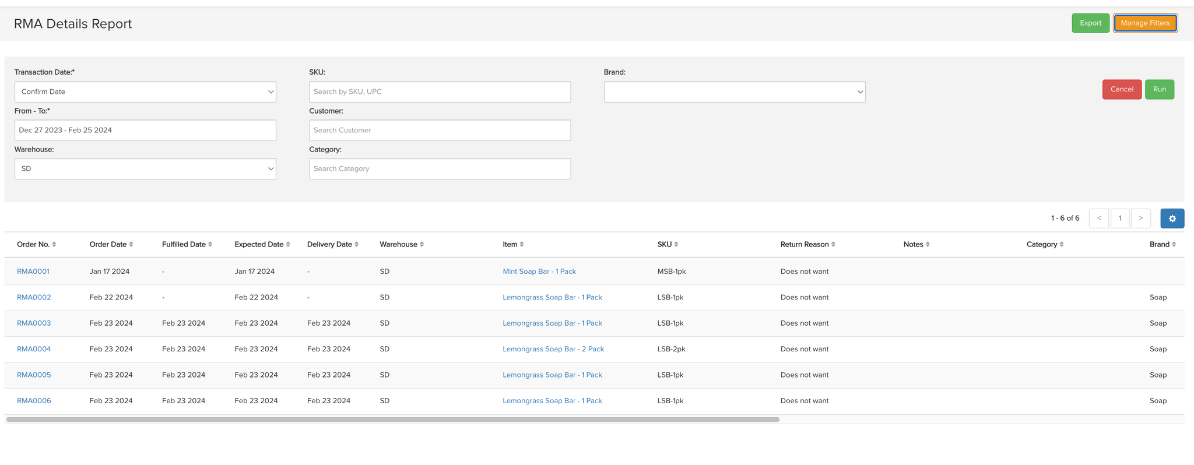The image size is (1194, 465).
Task: Expand the Transaction Date dropdown
Action: click(x=145, y=92)
